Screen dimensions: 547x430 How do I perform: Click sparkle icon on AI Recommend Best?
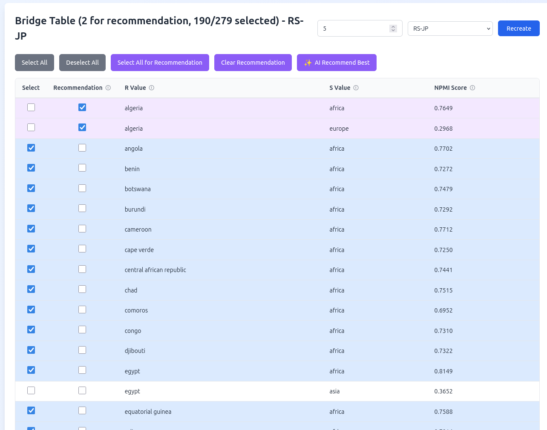[x=308, y=63]
